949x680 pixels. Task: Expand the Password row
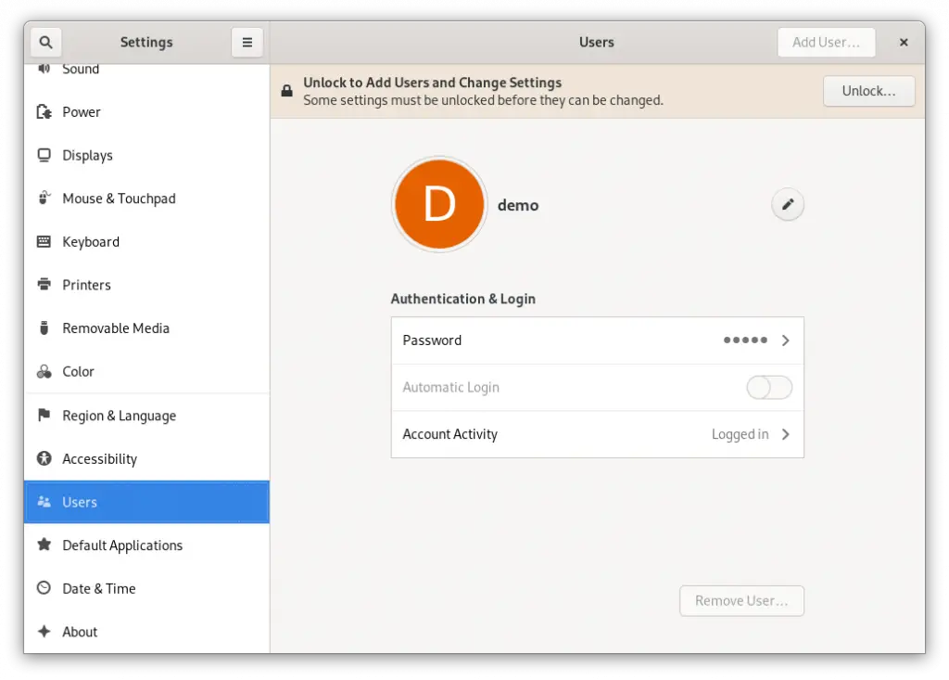click(597, 340)
